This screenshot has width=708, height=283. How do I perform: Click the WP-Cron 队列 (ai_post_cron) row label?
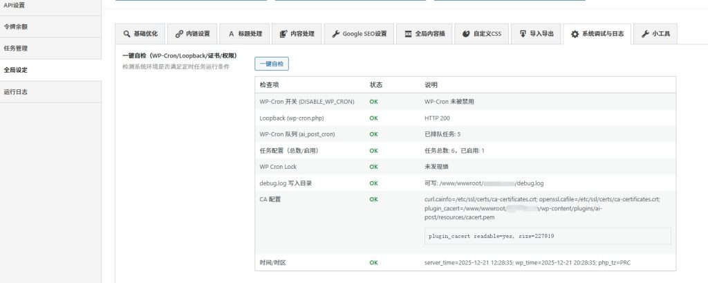click(x=297, y=134)
